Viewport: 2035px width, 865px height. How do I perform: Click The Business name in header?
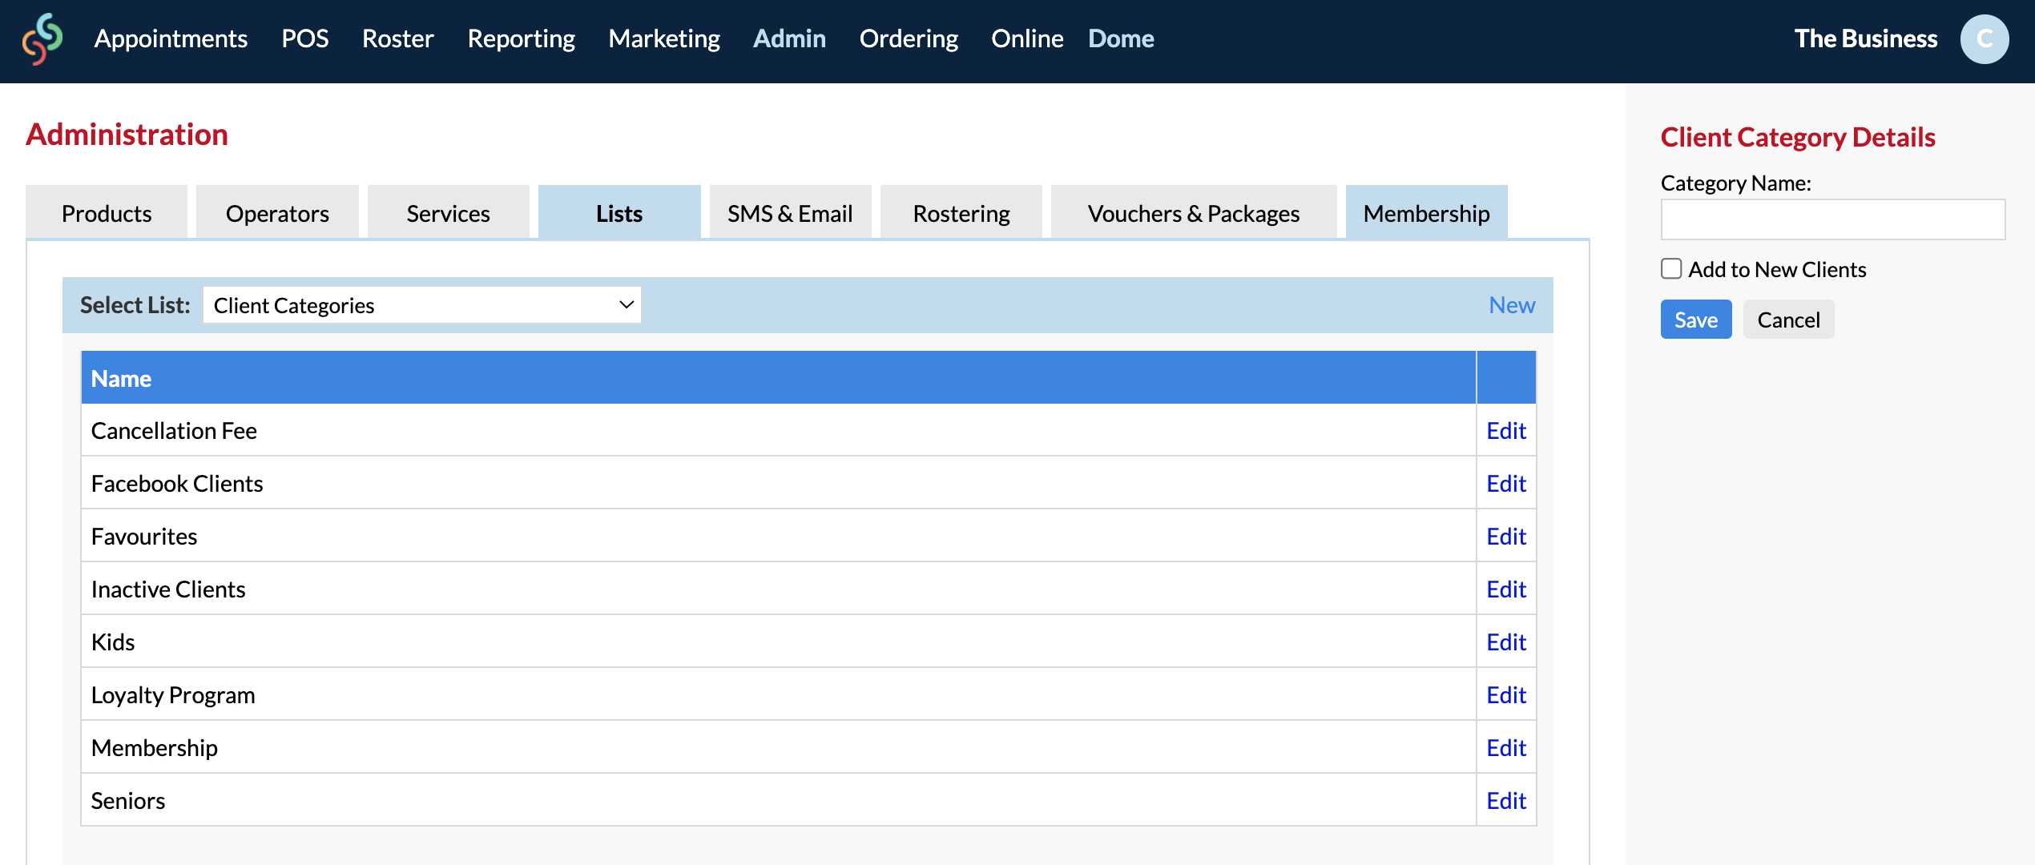tap(1865, 38)
